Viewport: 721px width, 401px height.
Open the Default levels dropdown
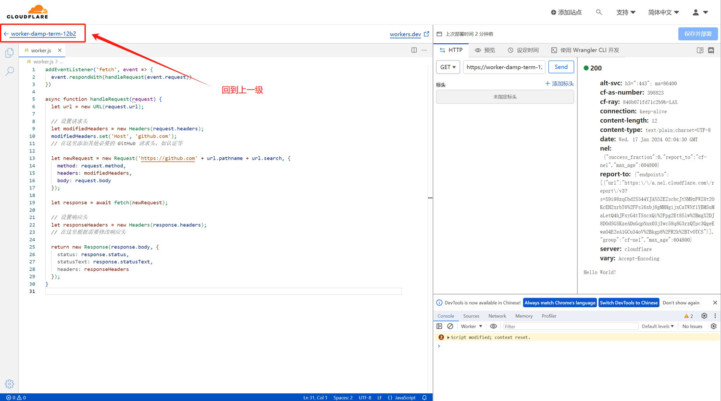click(x=658, y=326)
